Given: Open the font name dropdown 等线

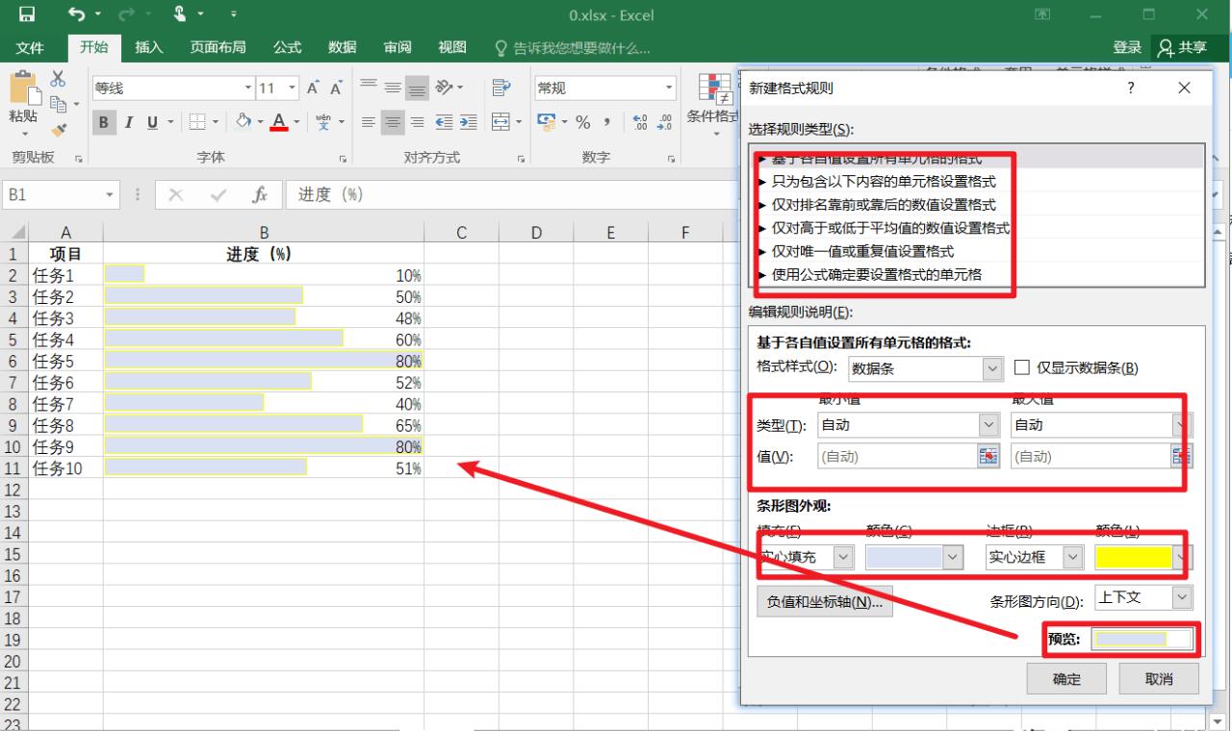Looking at the screenshot, I should coord(248,88).
